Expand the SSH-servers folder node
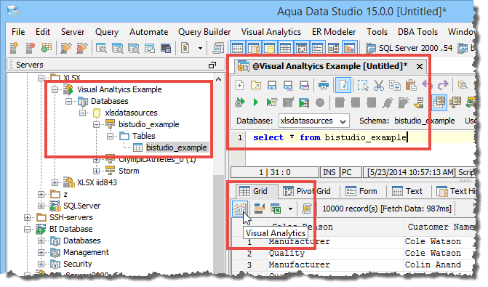 click(x=27, y=217)
